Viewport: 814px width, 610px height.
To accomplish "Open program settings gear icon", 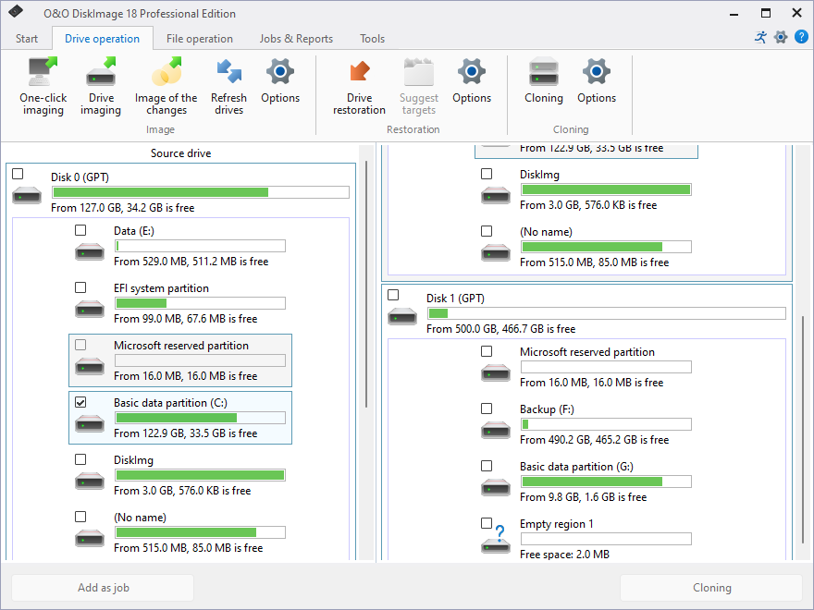I will [781, 37].
